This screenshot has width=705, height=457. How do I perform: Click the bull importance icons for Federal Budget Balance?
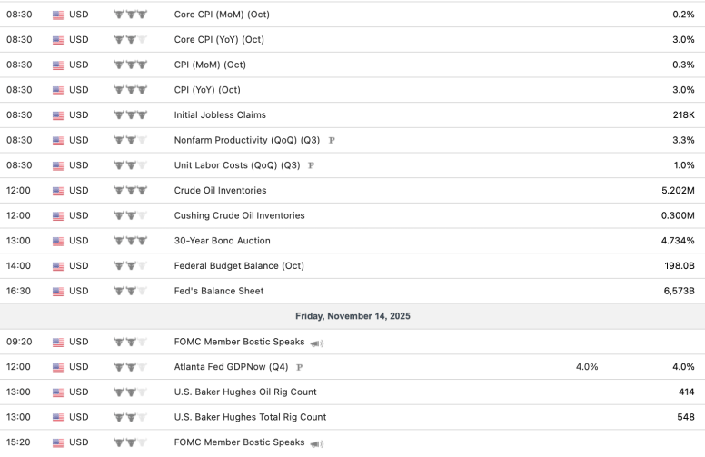(x=130, y=266)
